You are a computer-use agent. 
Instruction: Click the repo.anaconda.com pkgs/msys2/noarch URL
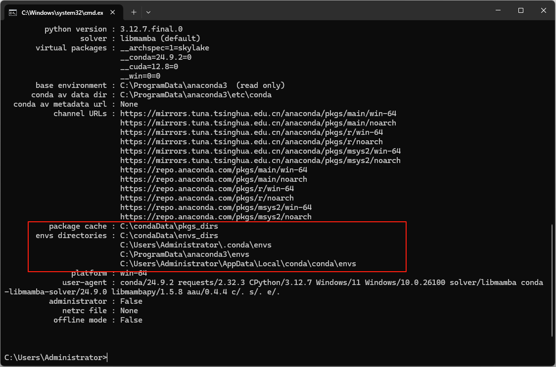coord(216,217)
